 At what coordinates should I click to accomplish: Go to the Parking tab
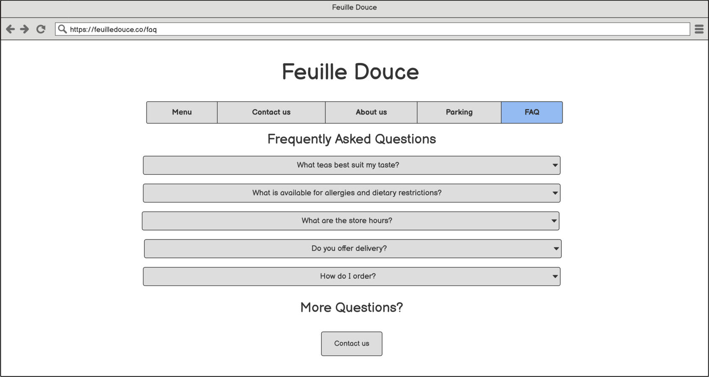[x=459, y=112]
